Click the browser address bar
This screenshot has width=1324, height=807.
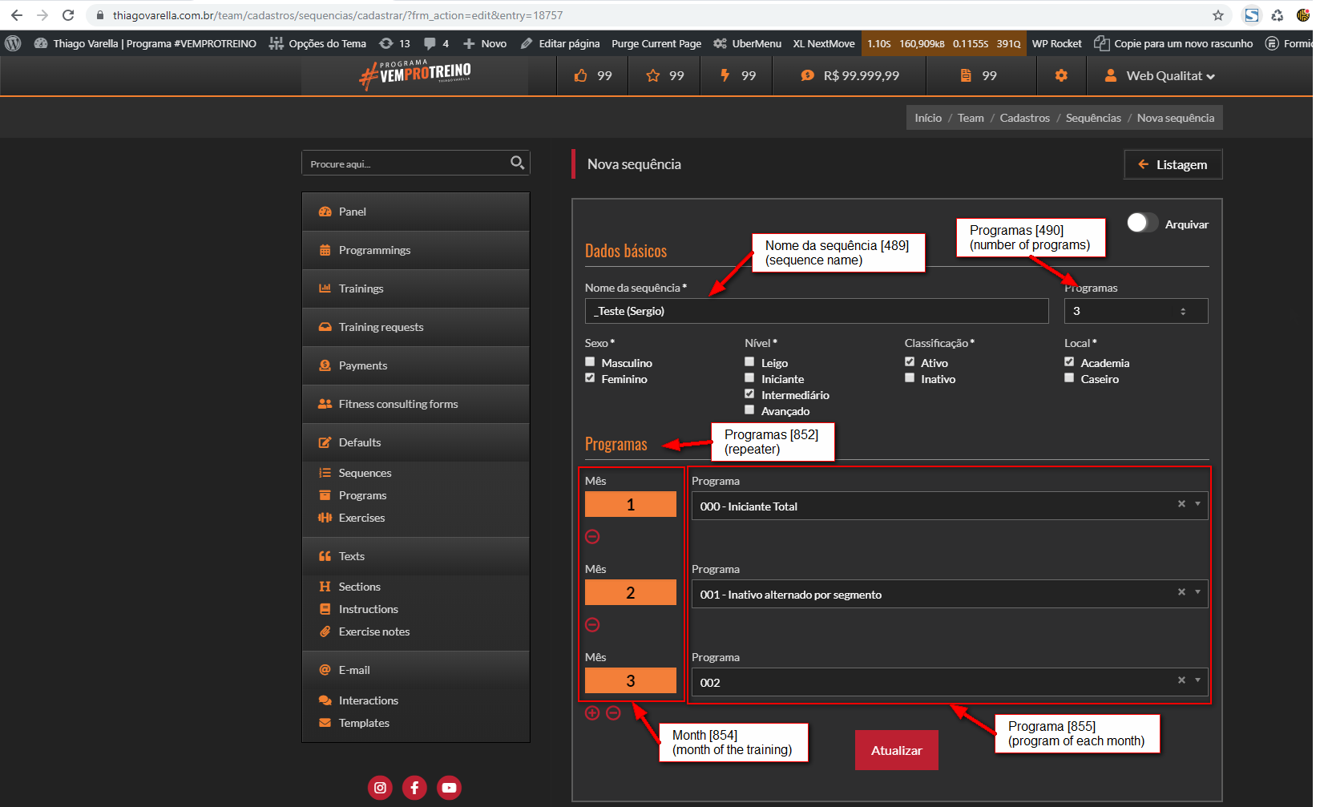pos(649,15)
